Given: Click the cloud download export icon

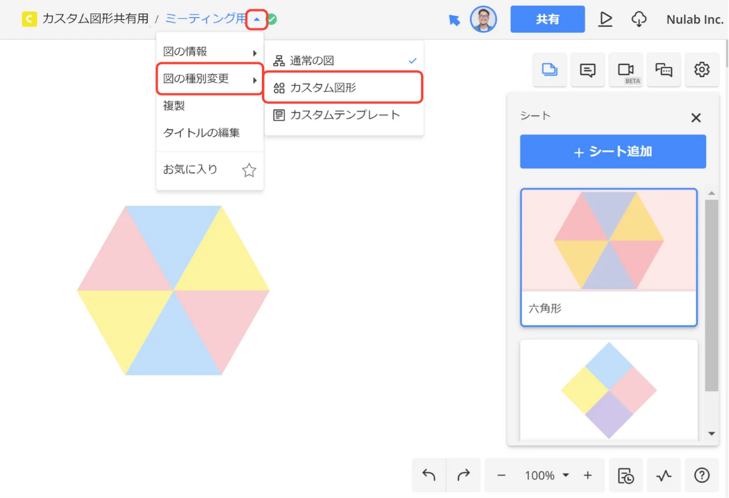Looking at the screenshot, I should (638, 19).
